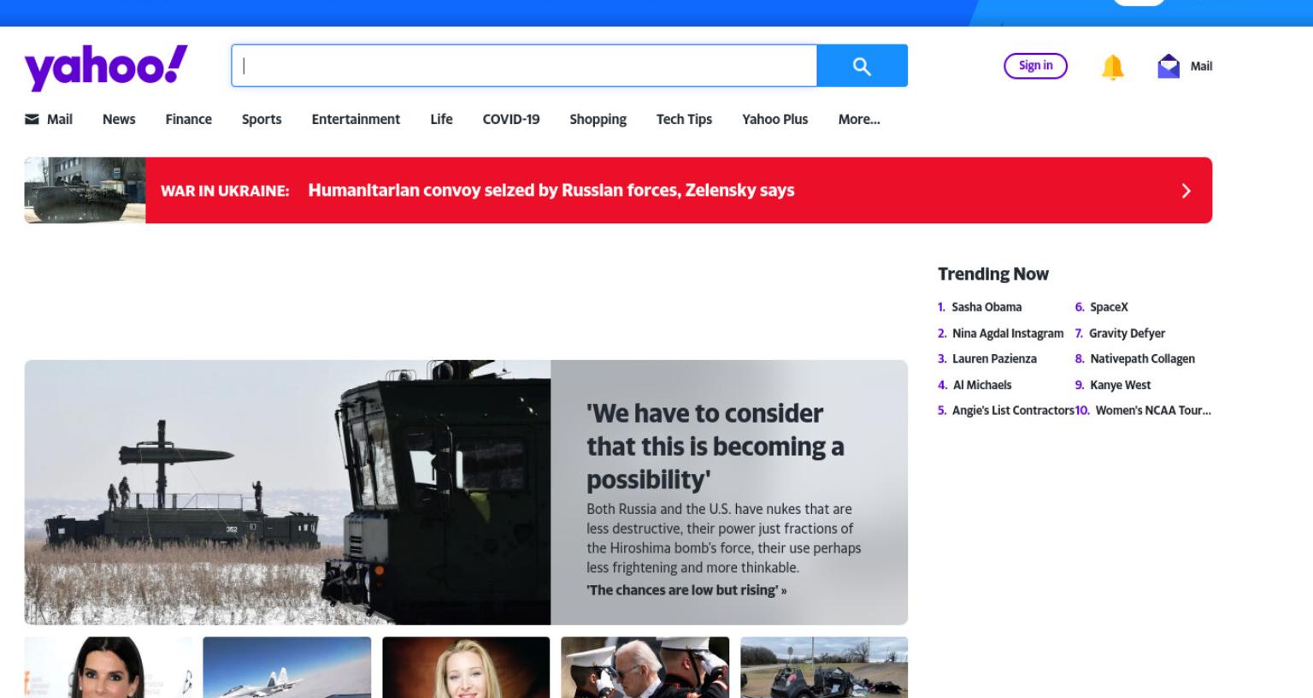Open Entertainment navigation item
Image resolution: width=1313 pixels, height=698 pixels.
(356, 119)
